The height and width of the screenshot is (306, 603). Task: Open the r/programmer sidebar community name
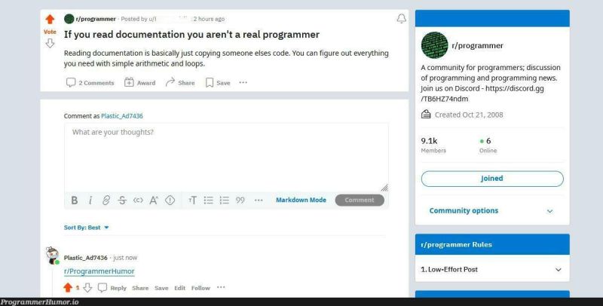tap(477, 46)
